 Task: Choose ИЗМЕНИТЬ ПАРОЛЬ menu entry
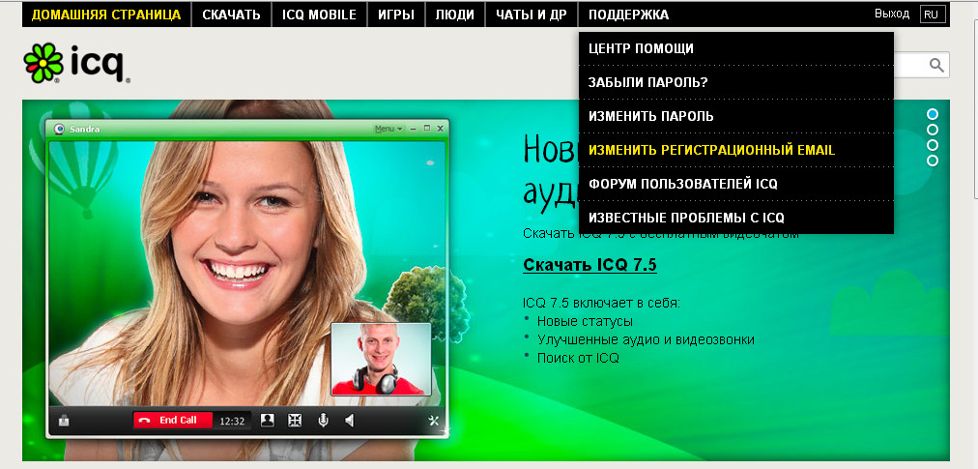pos(736,116)
